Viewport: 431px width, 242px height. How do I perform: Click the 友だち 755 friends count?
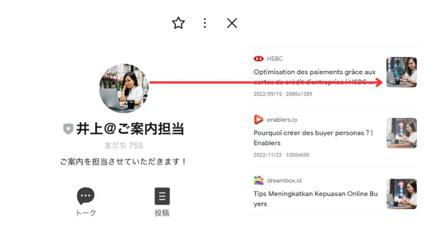pyautogui.click(x=124, y=145)
